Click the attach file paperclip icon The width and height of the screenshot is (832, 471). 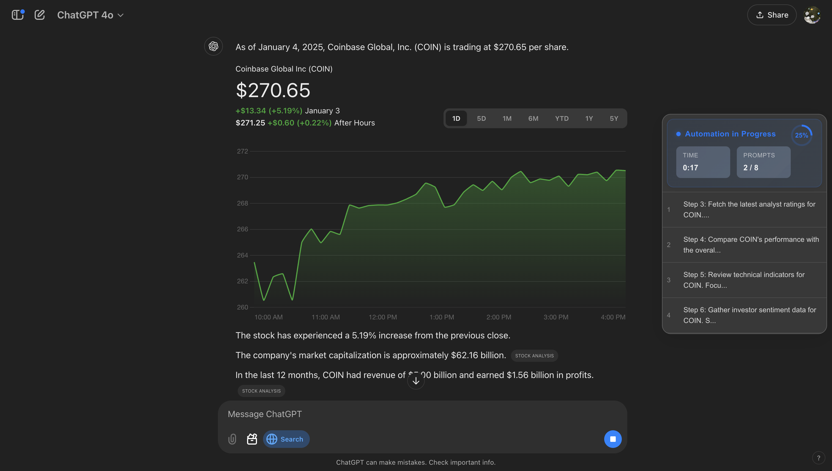(x=232, y=439)
